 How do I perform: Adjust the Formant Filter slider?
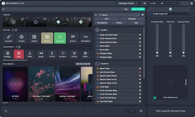pos(157,39)
